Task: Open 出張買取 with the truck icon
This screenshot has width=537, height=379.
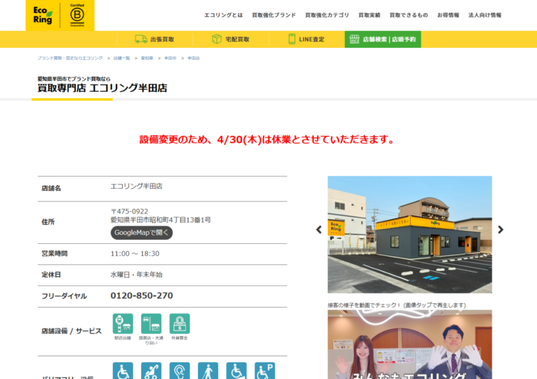Action: tap(155, 39)
